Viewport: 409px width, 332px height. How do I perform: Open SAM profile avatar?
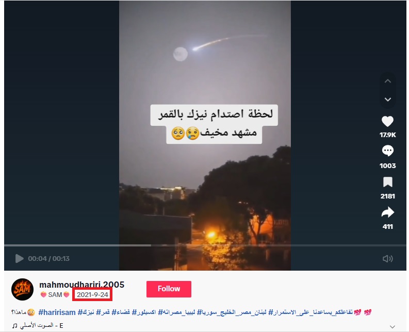pos(22,290)
